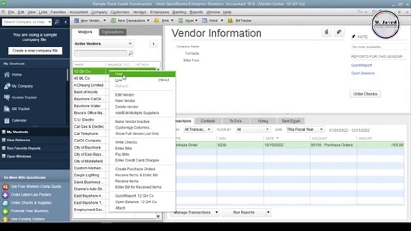Click the Order Checks & Supplies icon
411x231 pixels.
(x=5, y=203)
